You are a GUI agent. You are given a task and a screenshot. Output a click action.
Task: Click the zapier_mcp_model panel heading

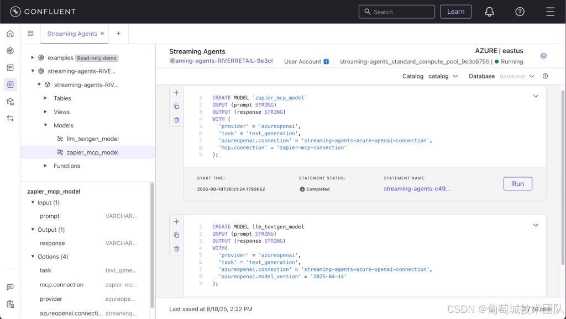tap(54, 192)
